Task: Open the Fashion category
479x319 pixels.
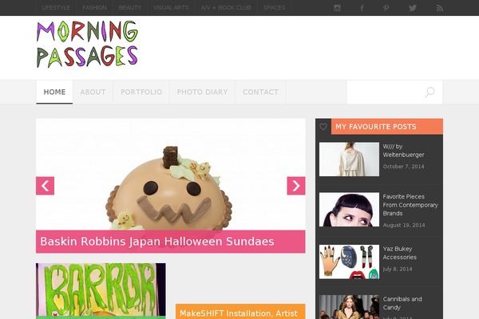Action: tap(94, 8)
